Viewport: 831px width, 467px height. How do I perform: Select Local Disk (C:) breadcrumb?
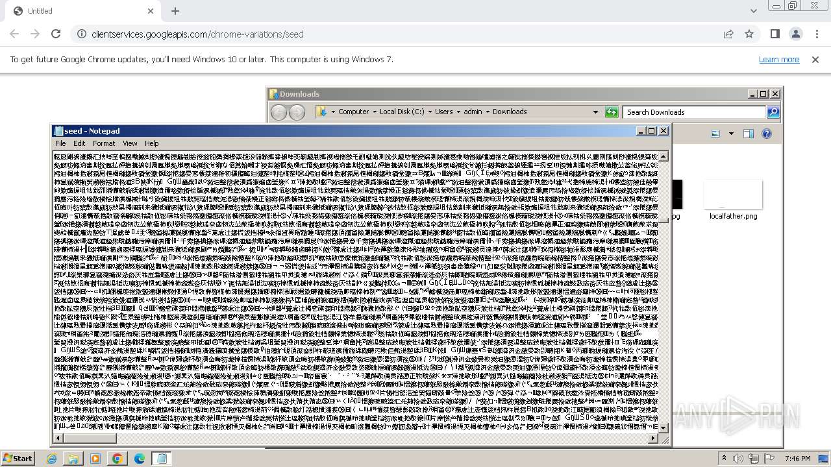402,112
